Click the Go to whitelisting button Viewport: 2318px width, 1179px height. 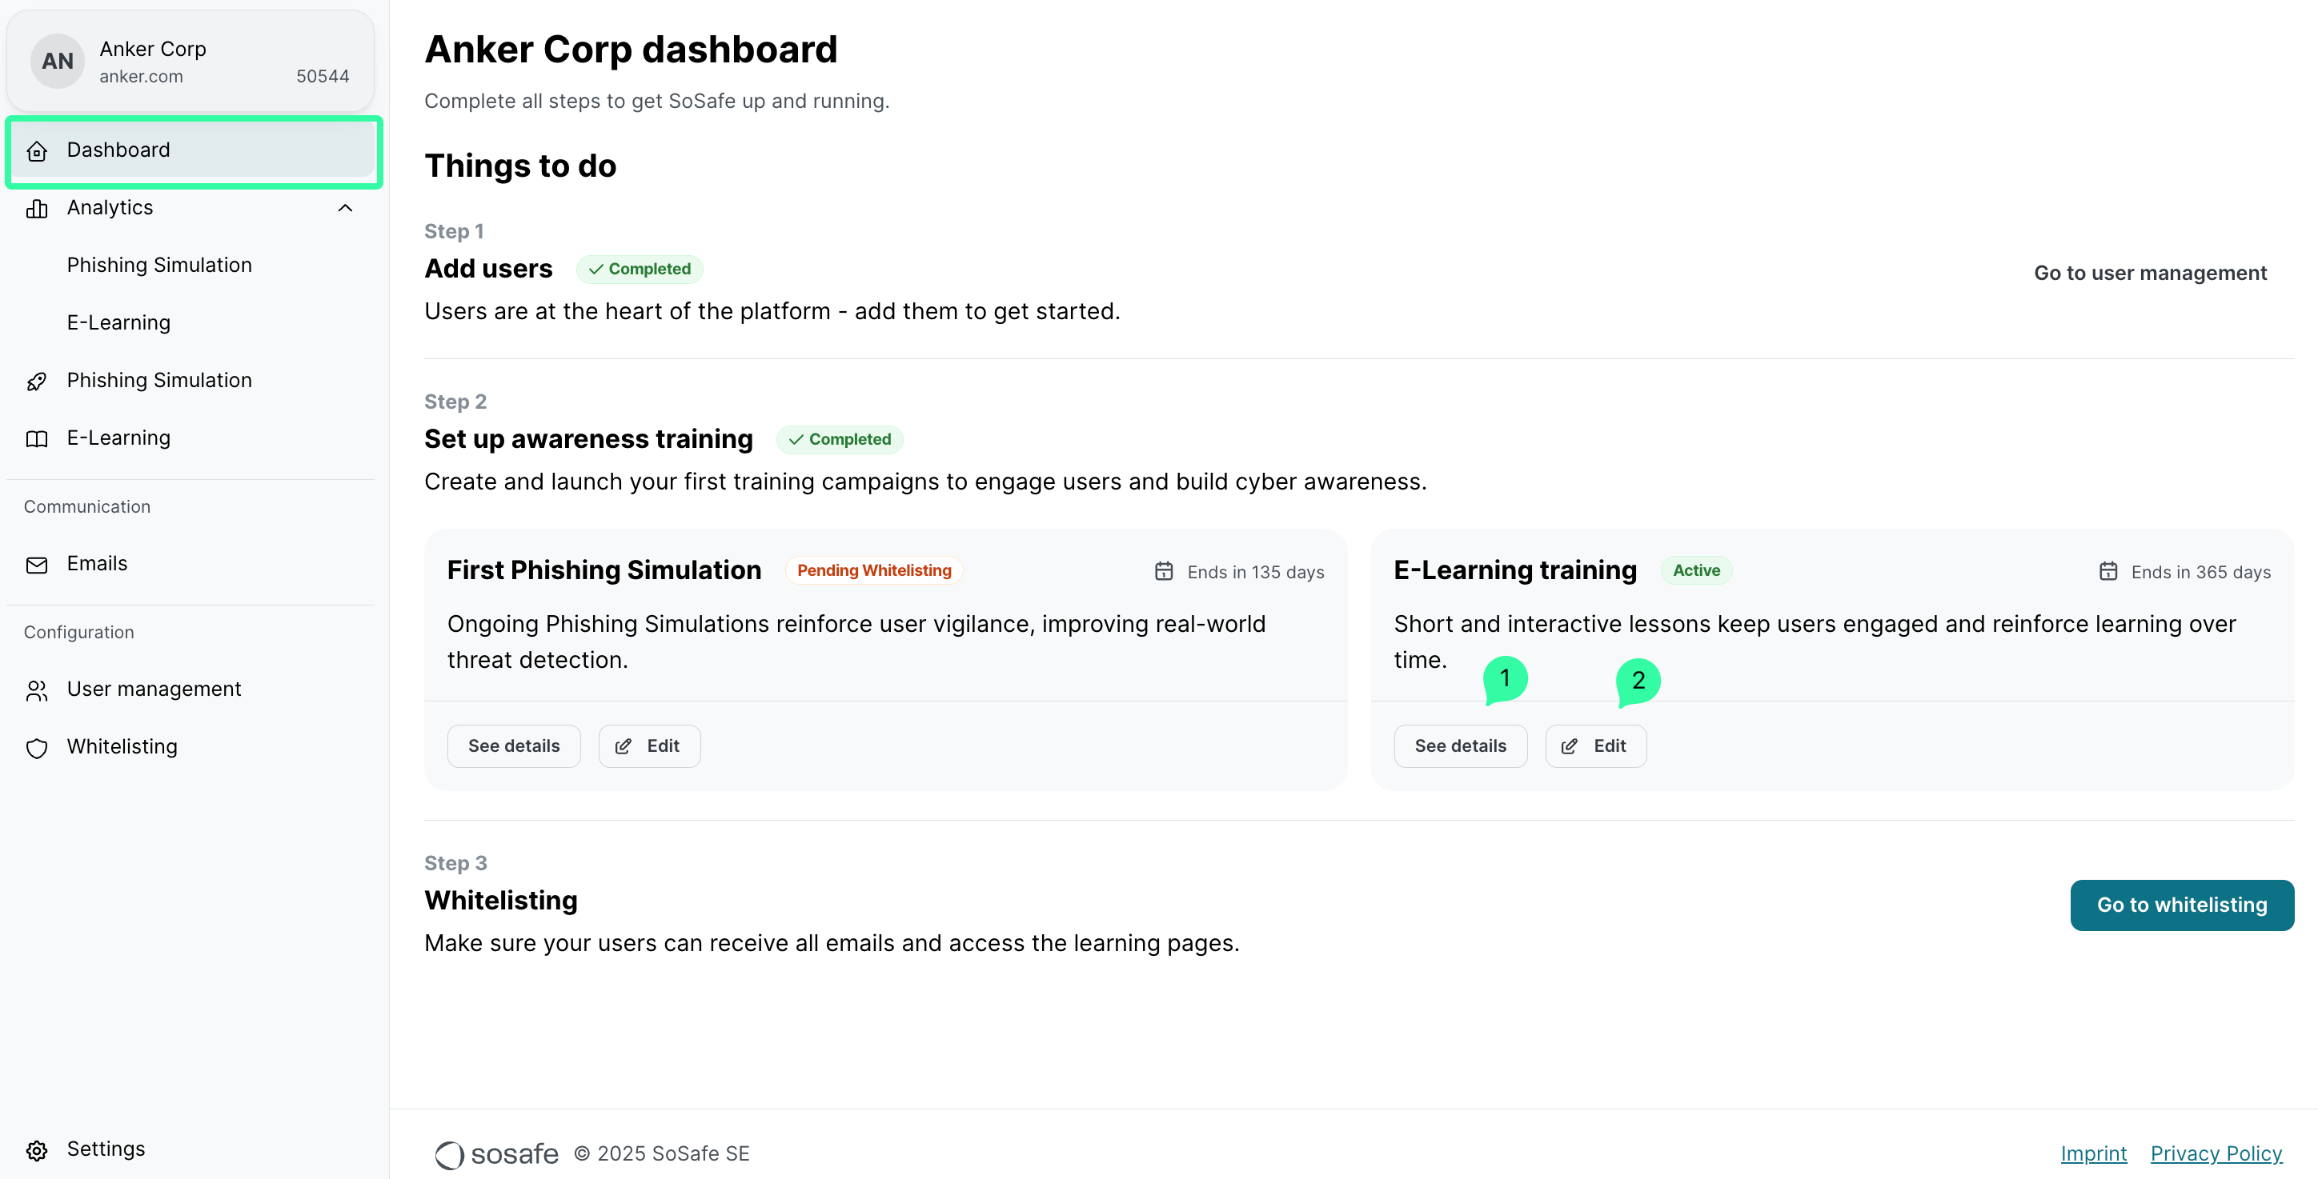(x=2182, y=905)
